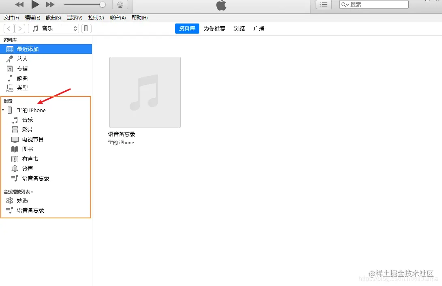
Task: Click the "I"的 iPhone artist label under album
Action: pos(121,143)
